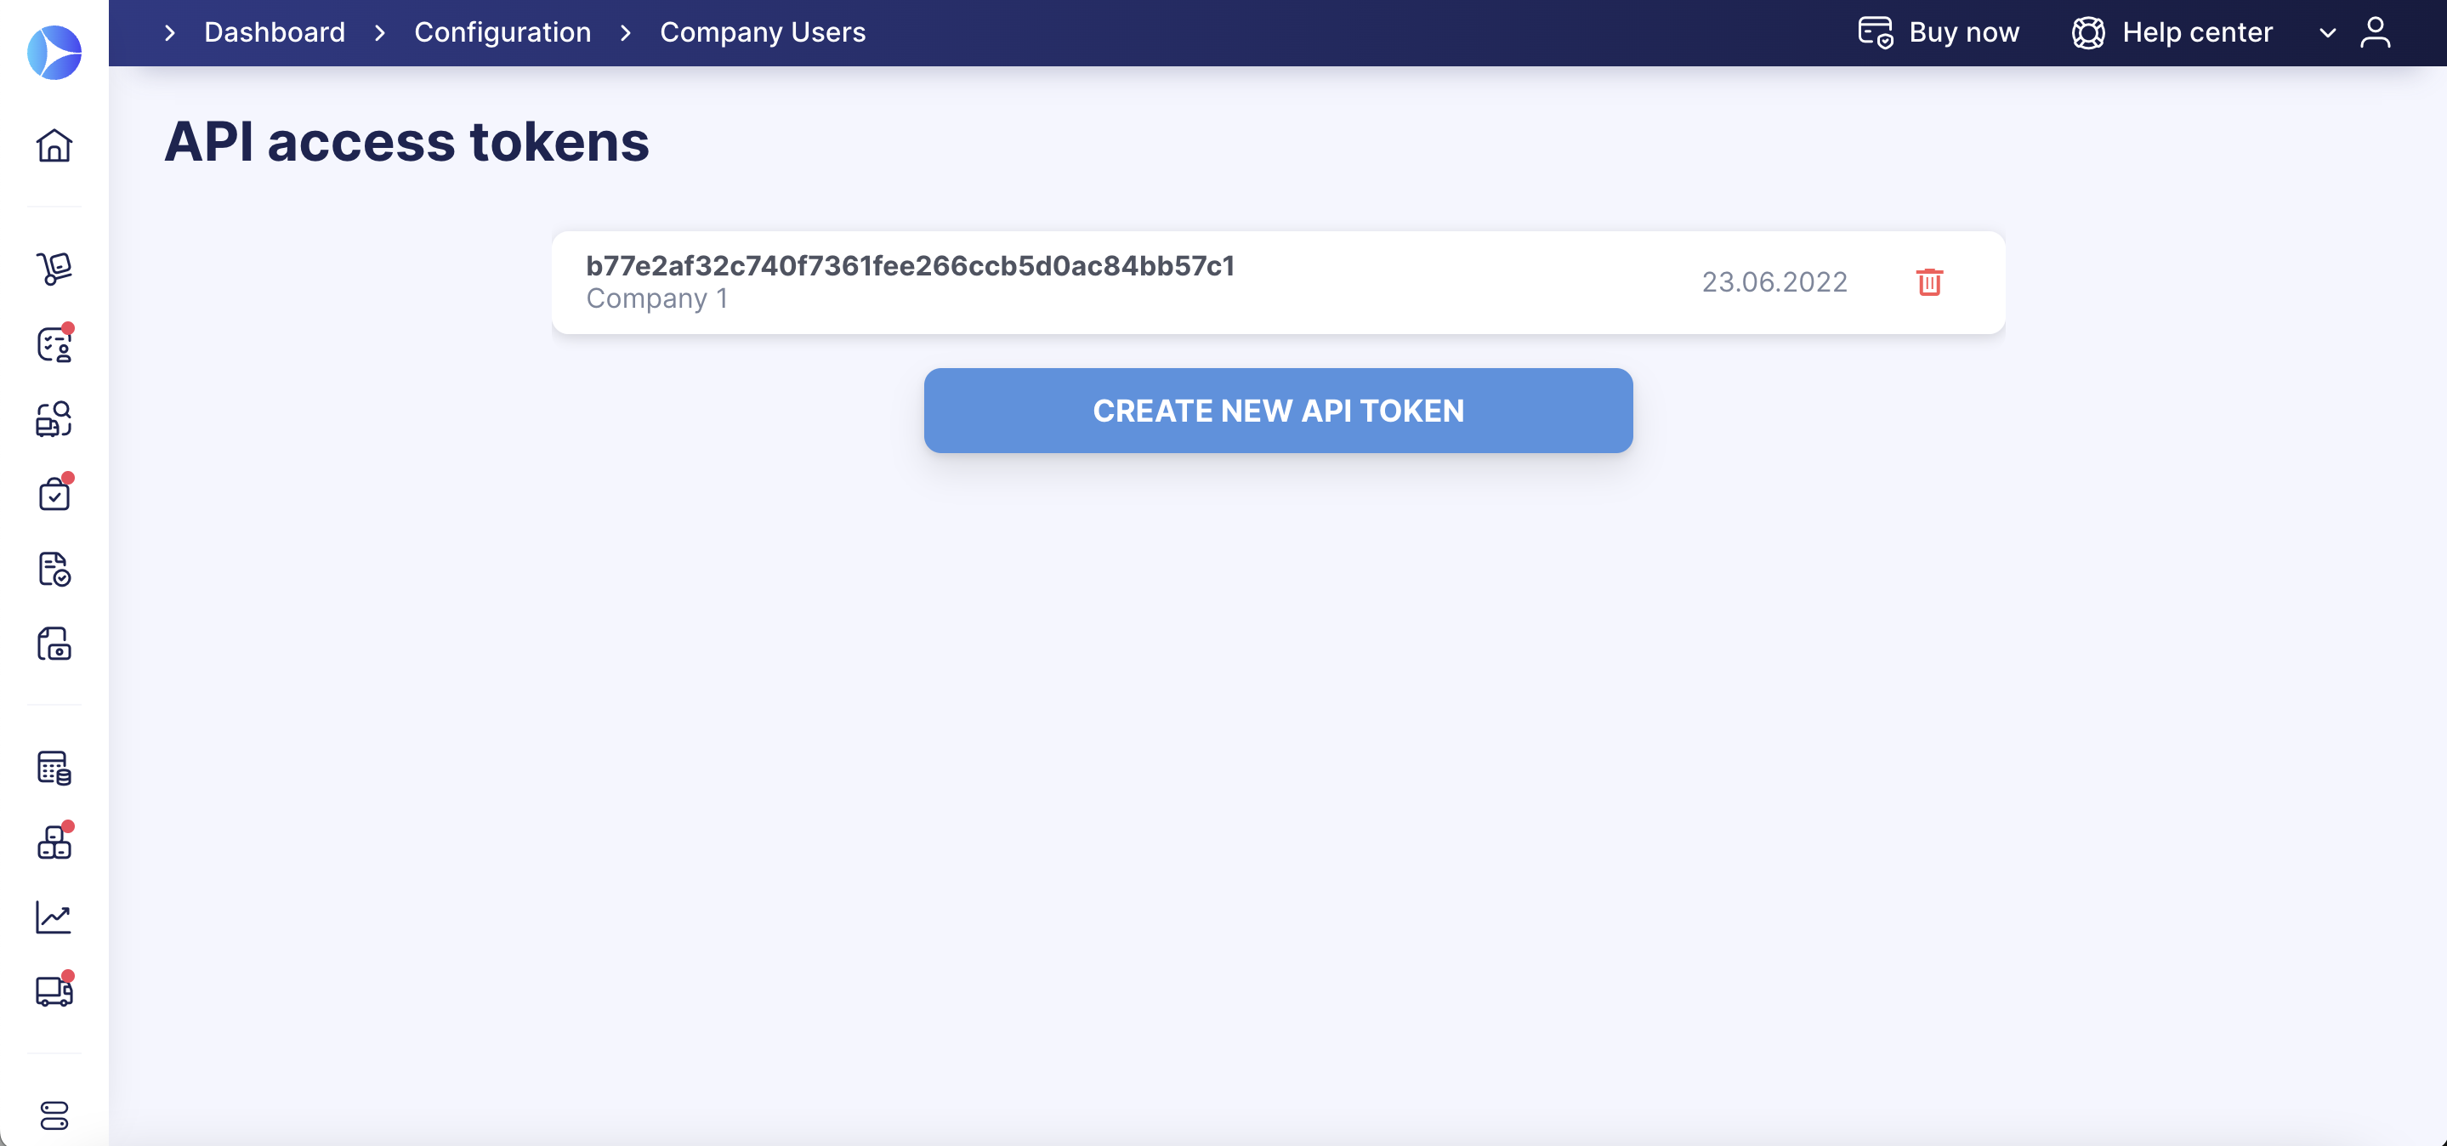
Task: Click the app logo in top-left
Action: (x=54, y=52)
